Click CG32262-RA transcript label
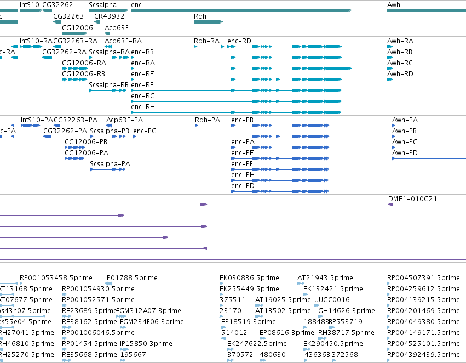 65,52
